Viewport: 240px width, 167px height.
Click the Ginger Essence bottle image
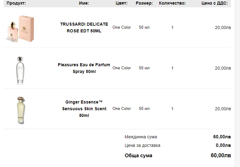click(x=21, y=110)
